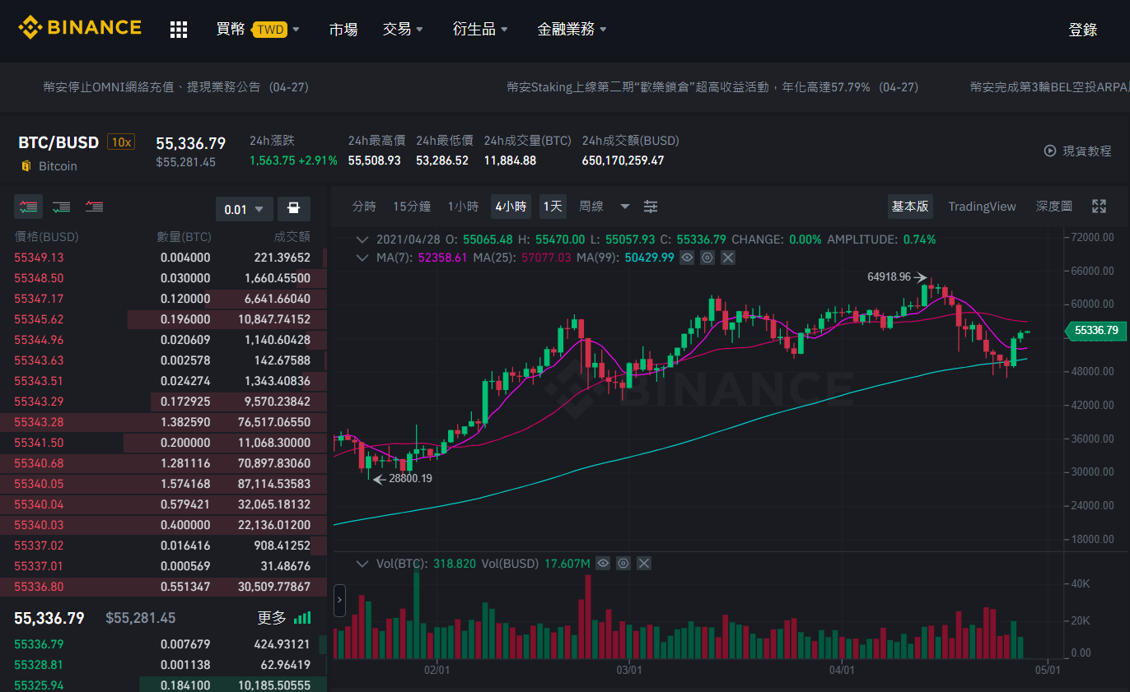Screen dimensions: 1130x692
Task: Collapse the candlestick OHLC info row
Action: 362,239
